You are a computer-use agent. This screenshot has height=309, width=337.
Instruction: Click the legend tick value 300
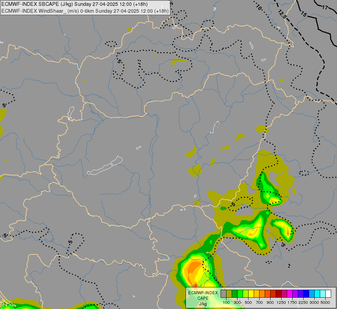point(237,302)
